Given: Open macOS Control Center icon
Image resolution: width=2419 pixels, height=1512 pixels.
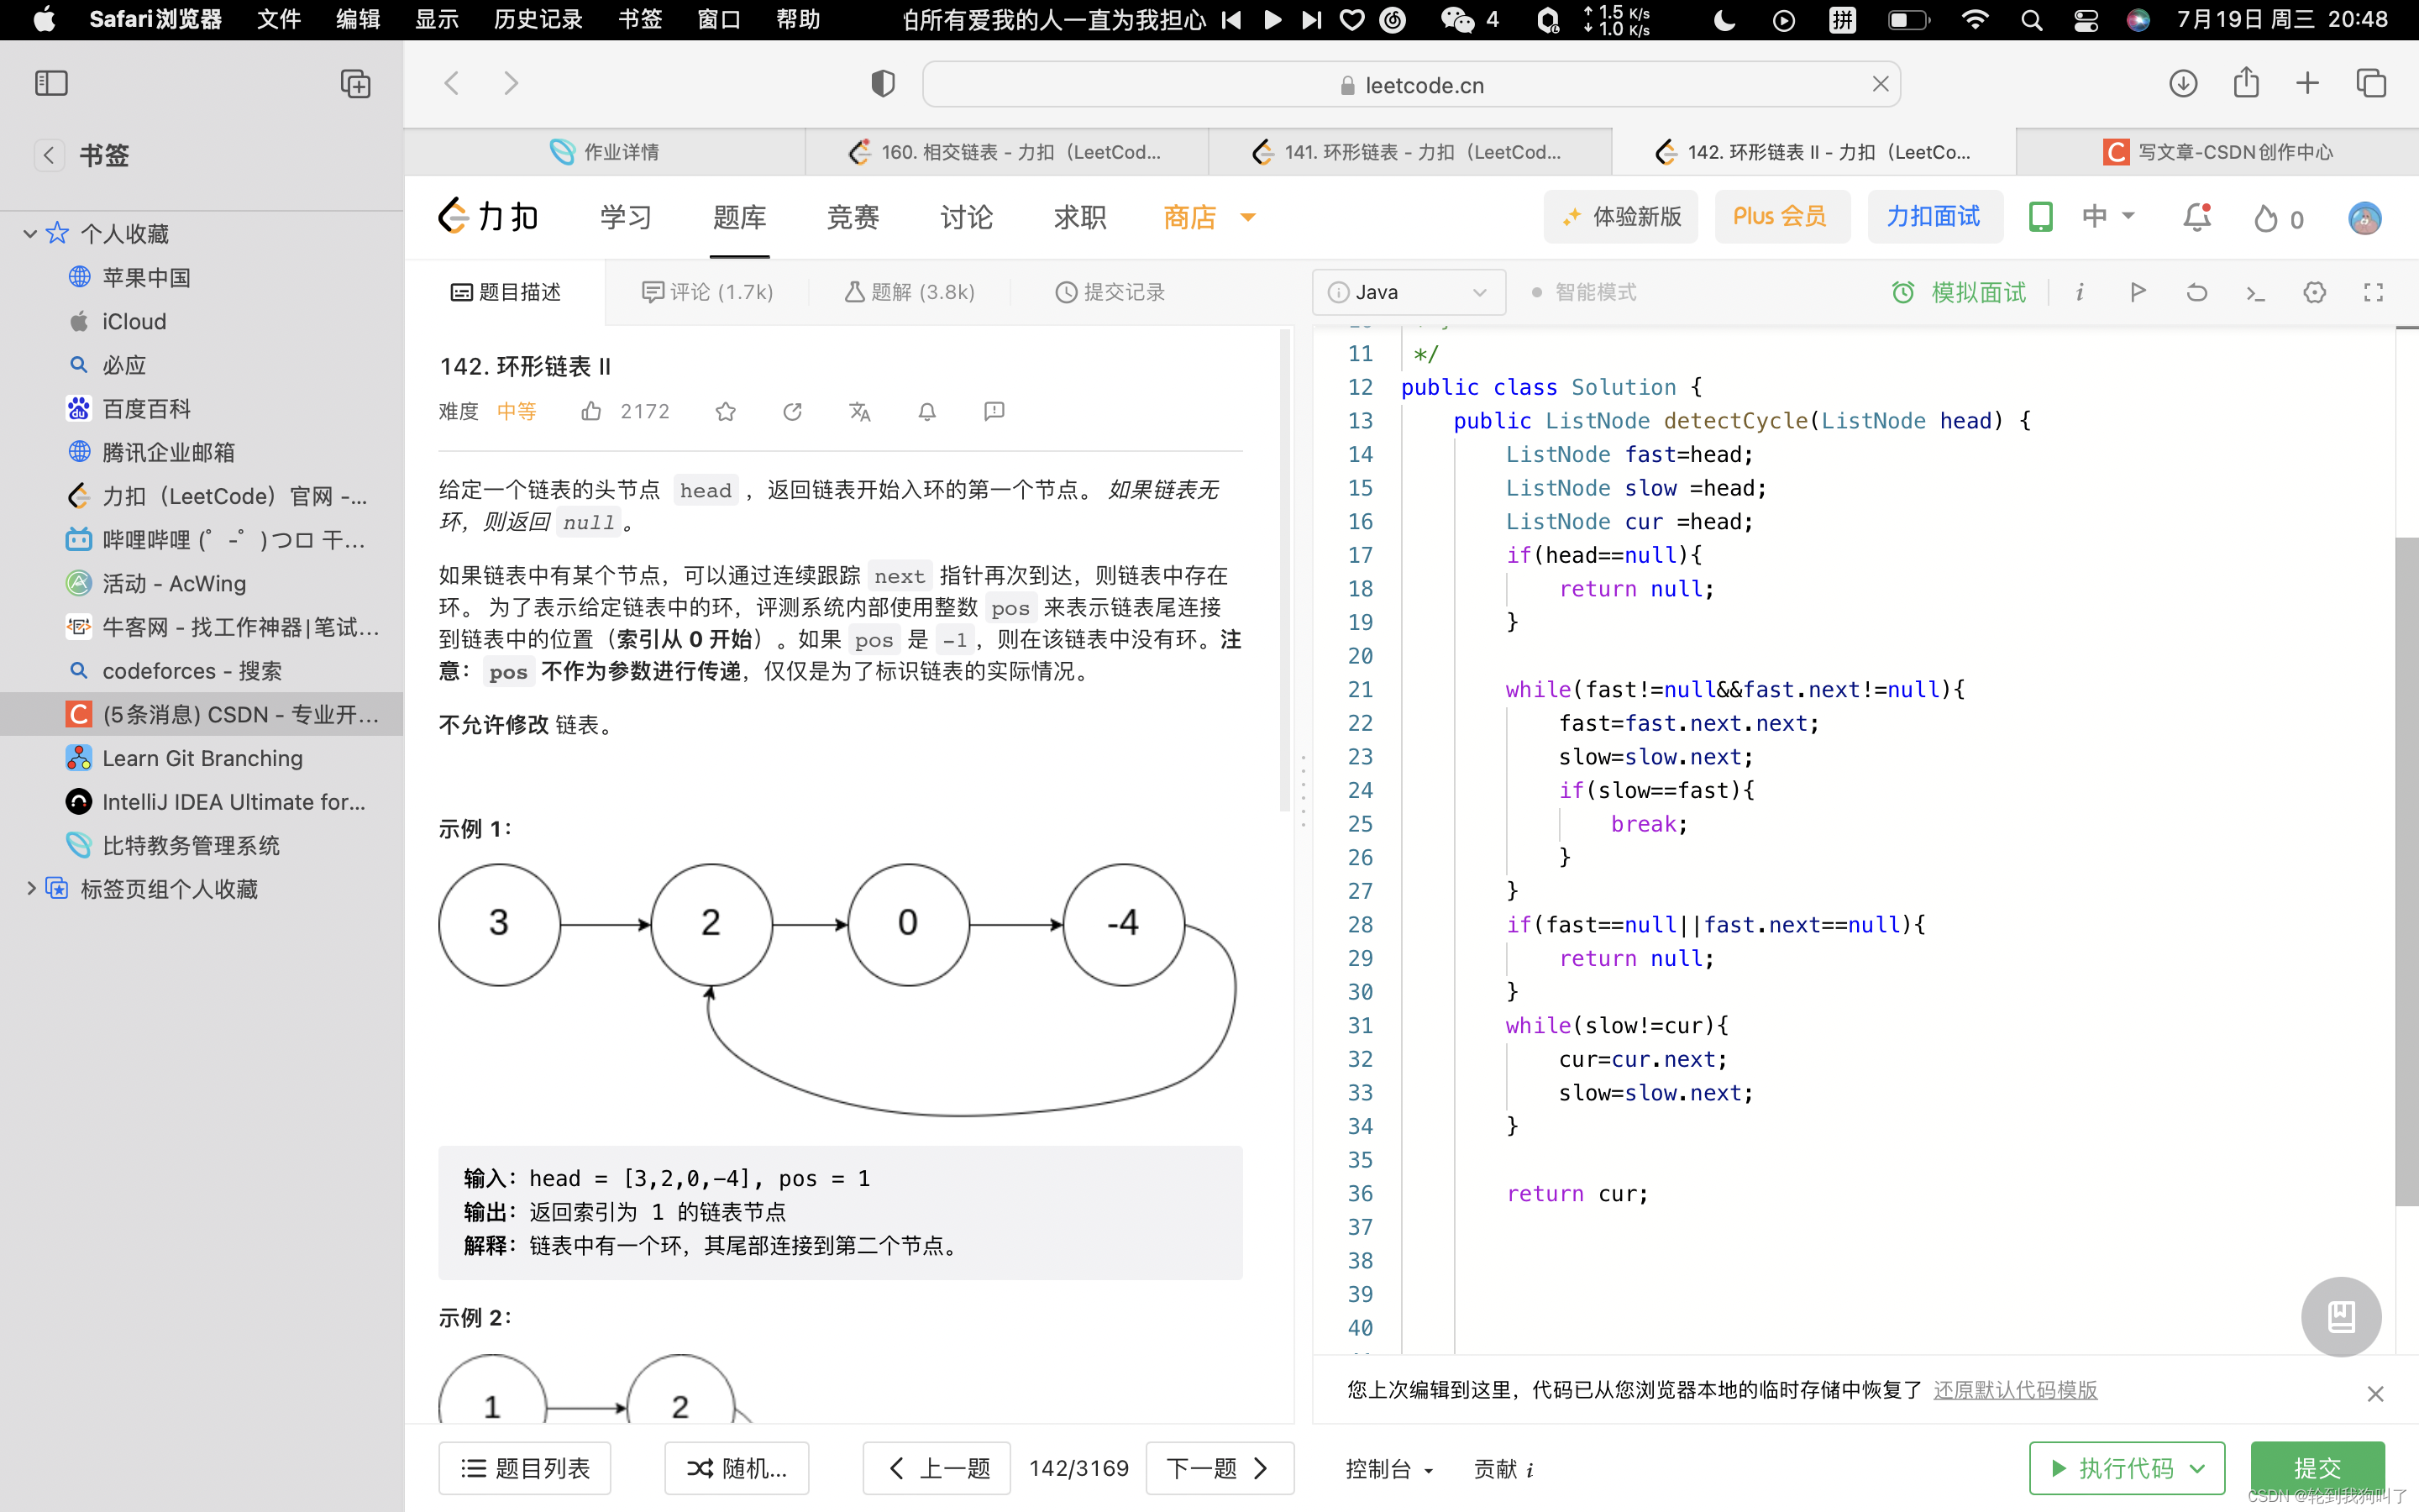Looking at the screenshot, I should click(2086, 20).
